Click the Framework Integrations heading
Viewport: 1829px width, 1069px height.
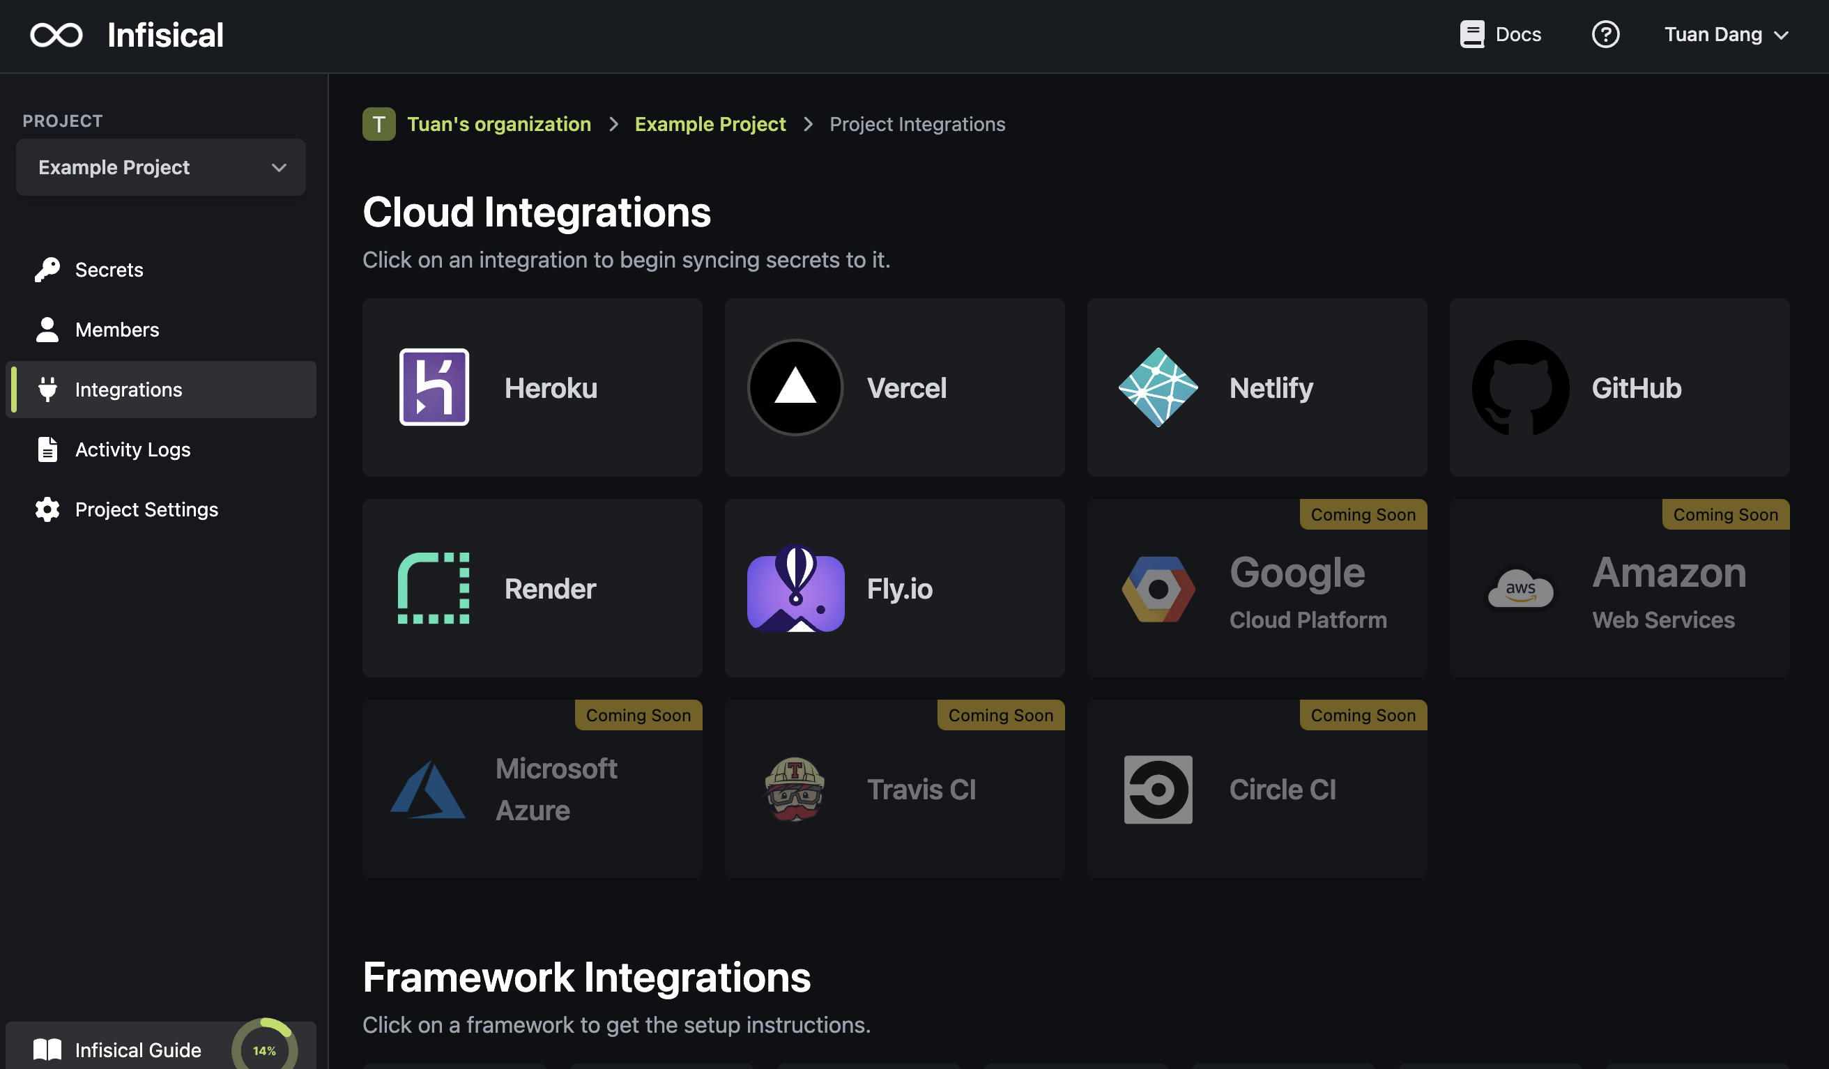[x=586, y=977]
